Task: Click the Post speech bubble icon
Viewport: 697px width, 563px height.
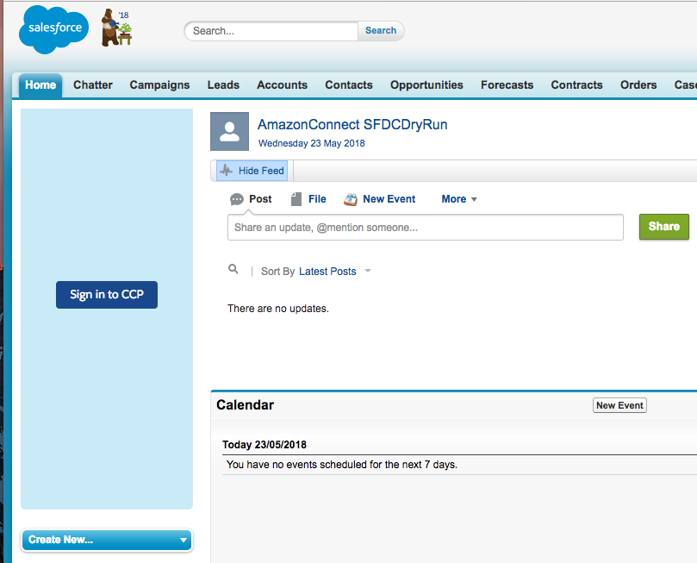Action: (x=236, y=199)
